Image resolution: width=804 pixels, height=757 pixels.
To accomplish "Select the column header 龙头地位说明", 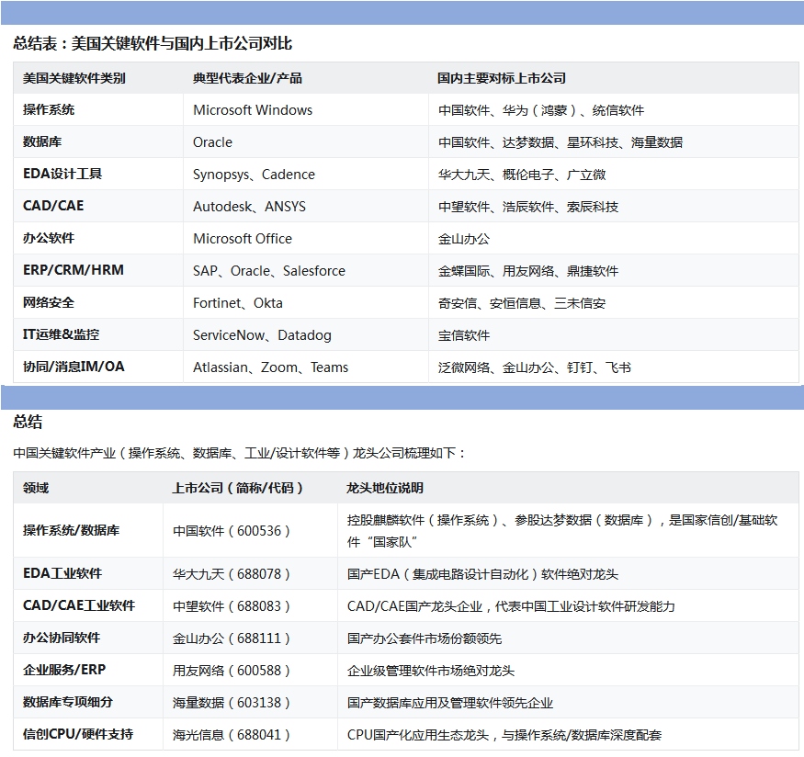I will (385, 488).
